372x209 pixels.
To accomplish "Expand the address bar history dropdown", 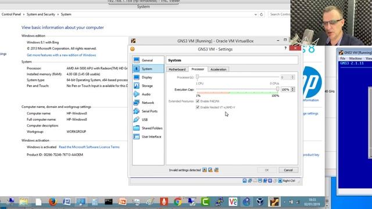I will click(256, 15).
